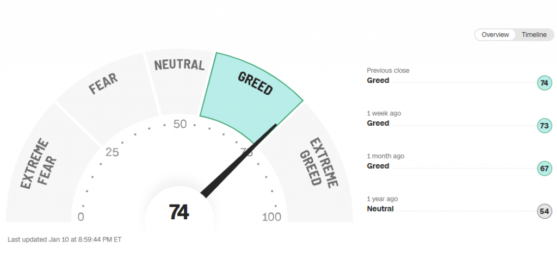Viewport: 557px width, 253px height.
Task: Switch to the Timeline view
Action: pos(534,35)
